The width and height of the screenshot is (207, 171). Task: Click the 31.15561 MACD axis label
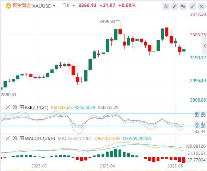coord(196,153)
